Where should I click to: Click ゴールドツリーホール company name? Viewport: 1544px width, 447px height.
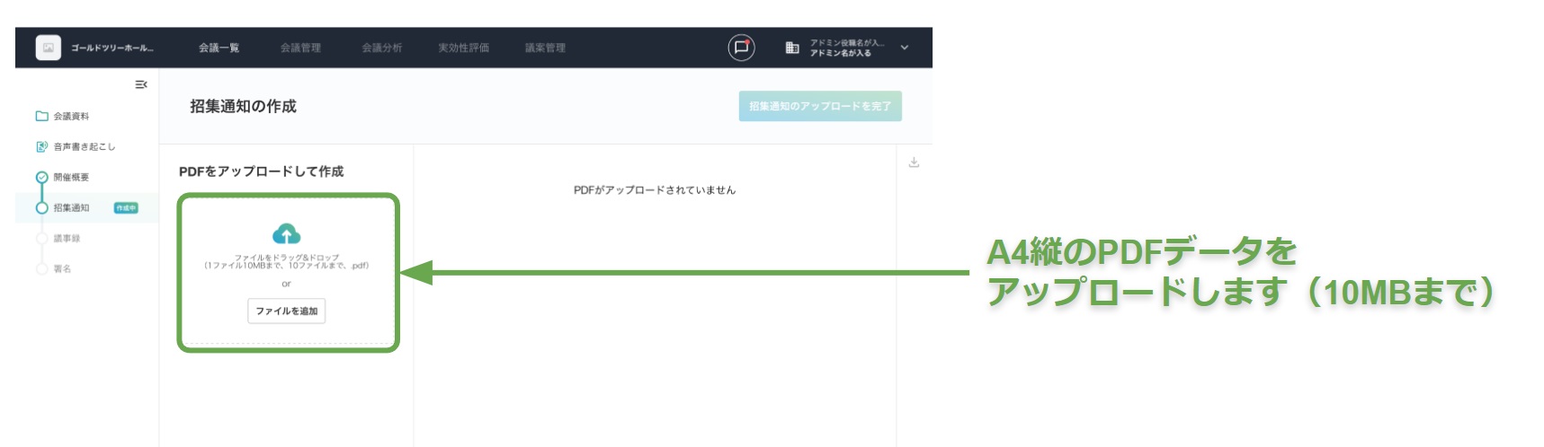click(112, 48)
